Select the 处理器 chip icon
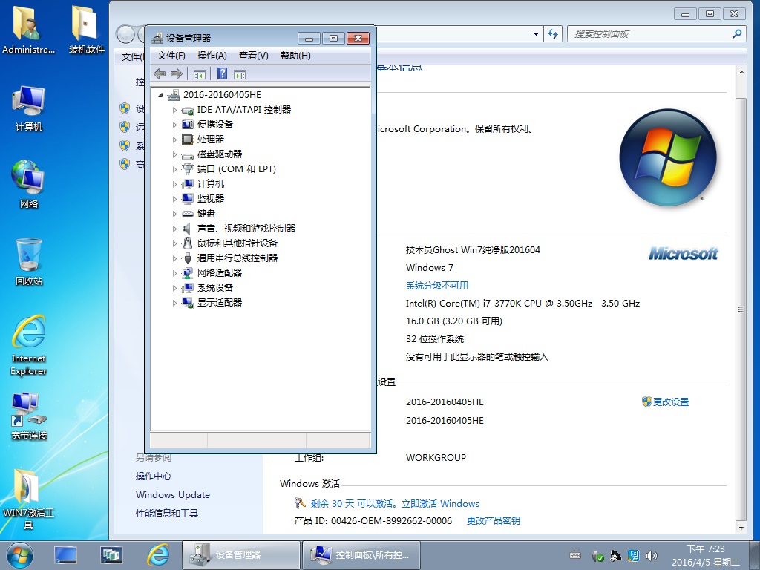This screenshot has height=570, width=760. 187,140
